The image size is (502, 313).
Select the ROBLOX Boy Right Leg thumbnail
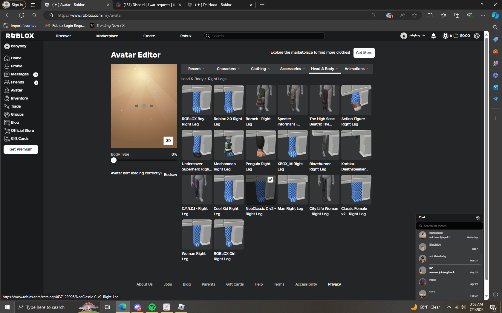[x=197, y=100]
